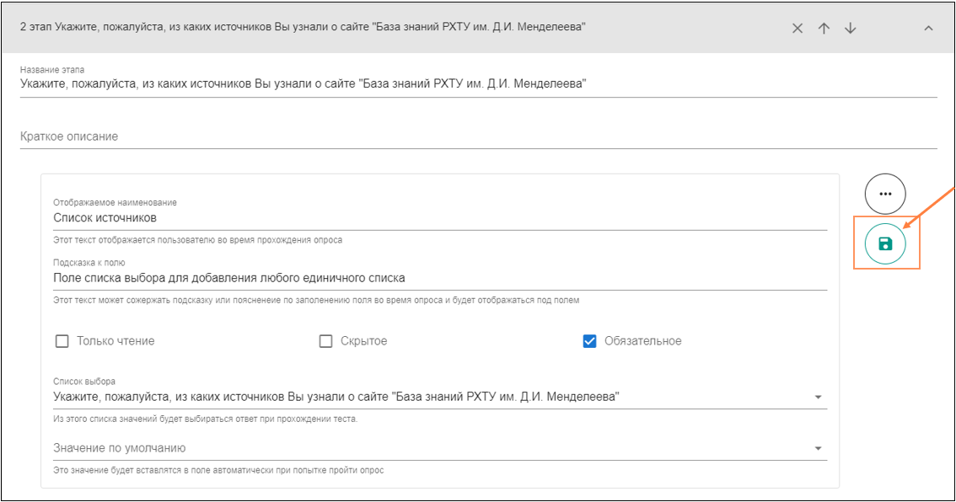Click the '2 этап' panel header title
This screenshot has height=502, width=956.
[x=303, y=28]
